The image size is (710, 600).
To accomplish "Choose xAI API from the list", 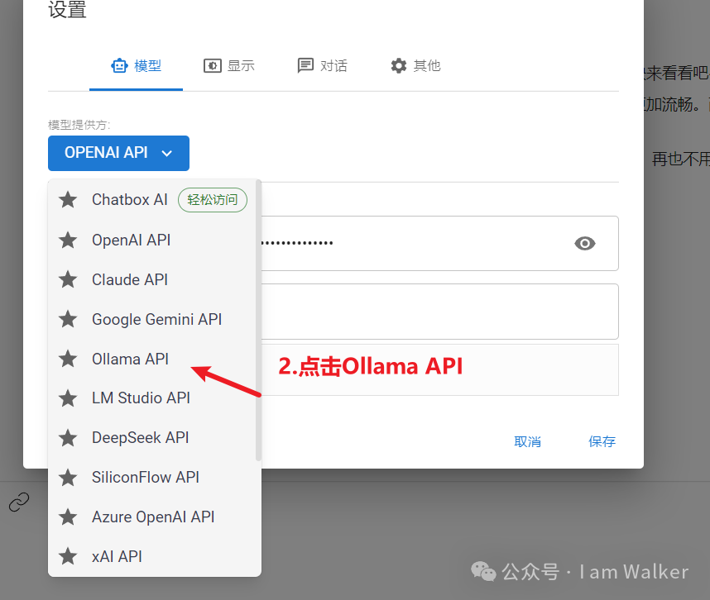I will (155, 556).
